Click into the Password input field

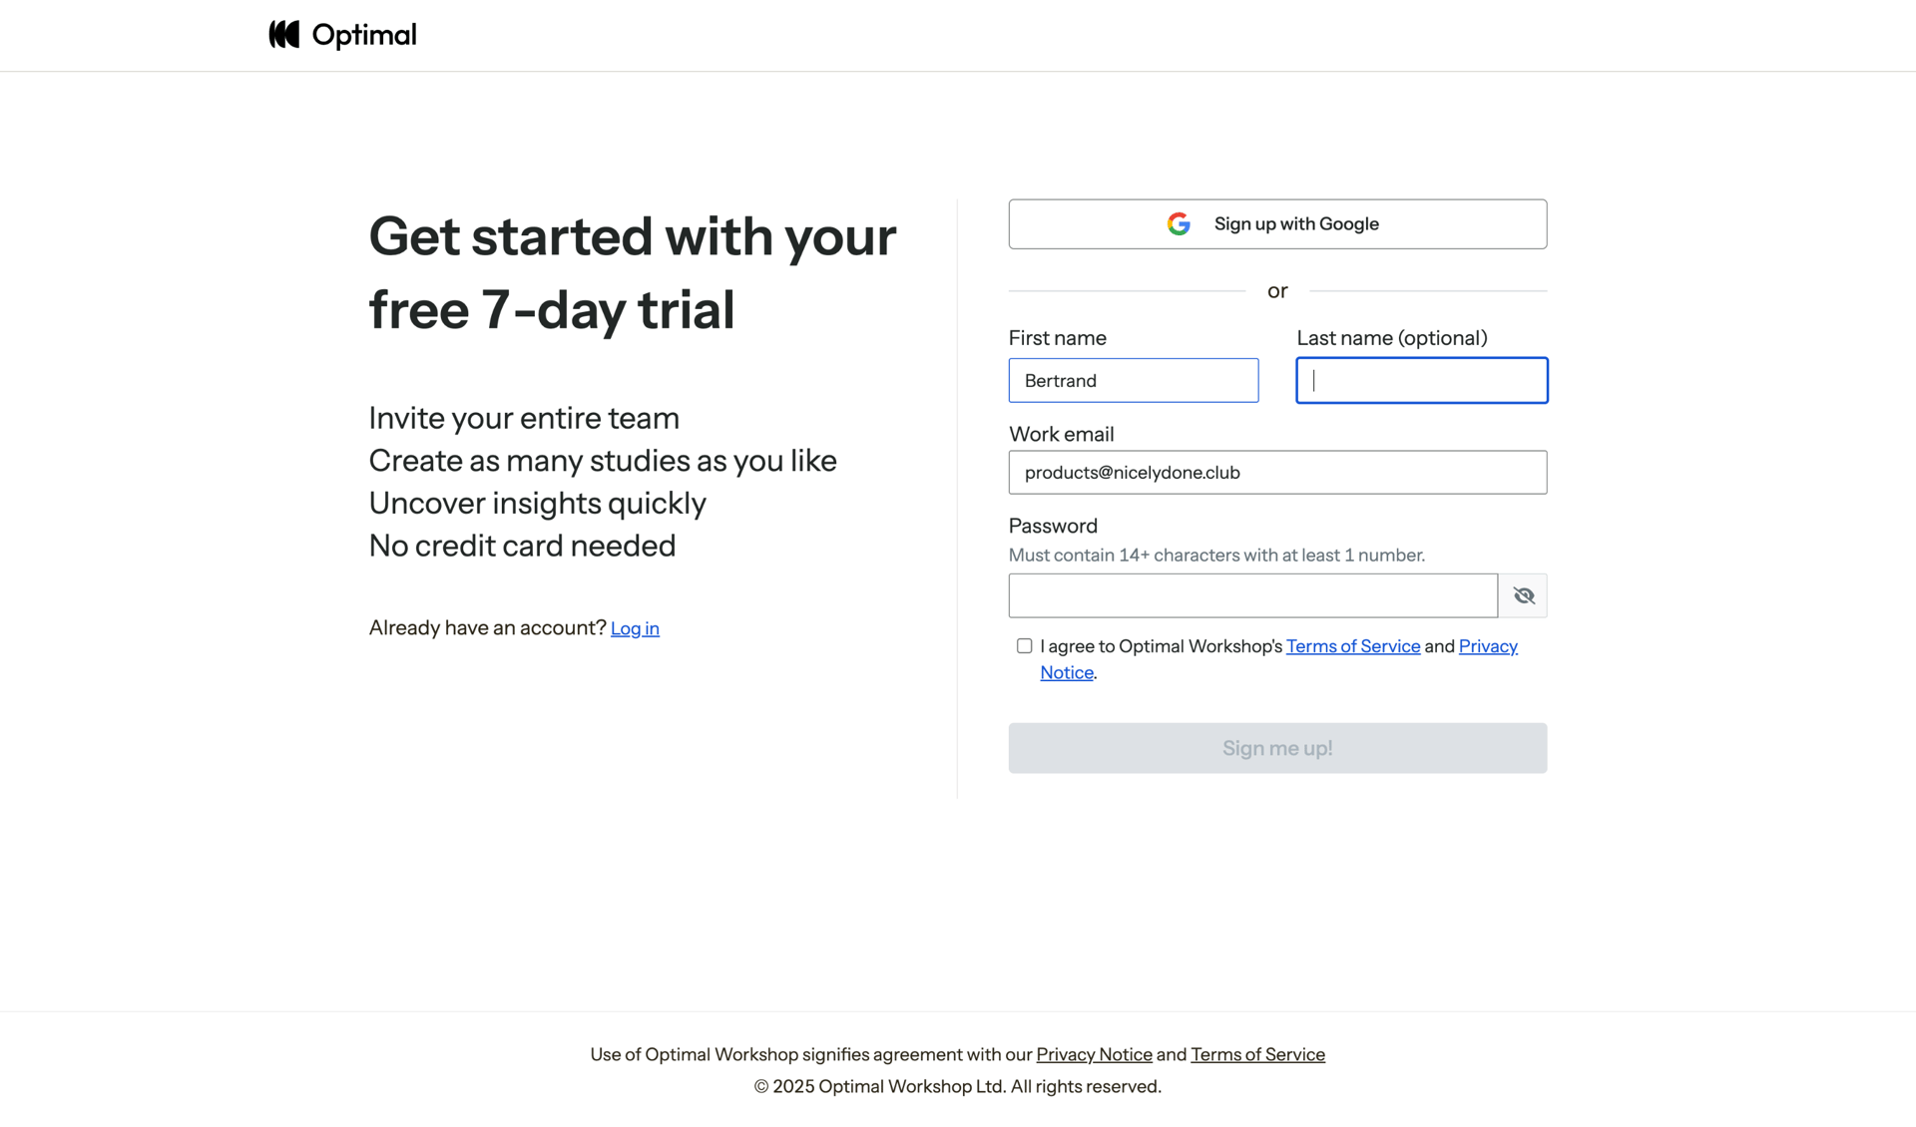click(x=1252, y=595)
